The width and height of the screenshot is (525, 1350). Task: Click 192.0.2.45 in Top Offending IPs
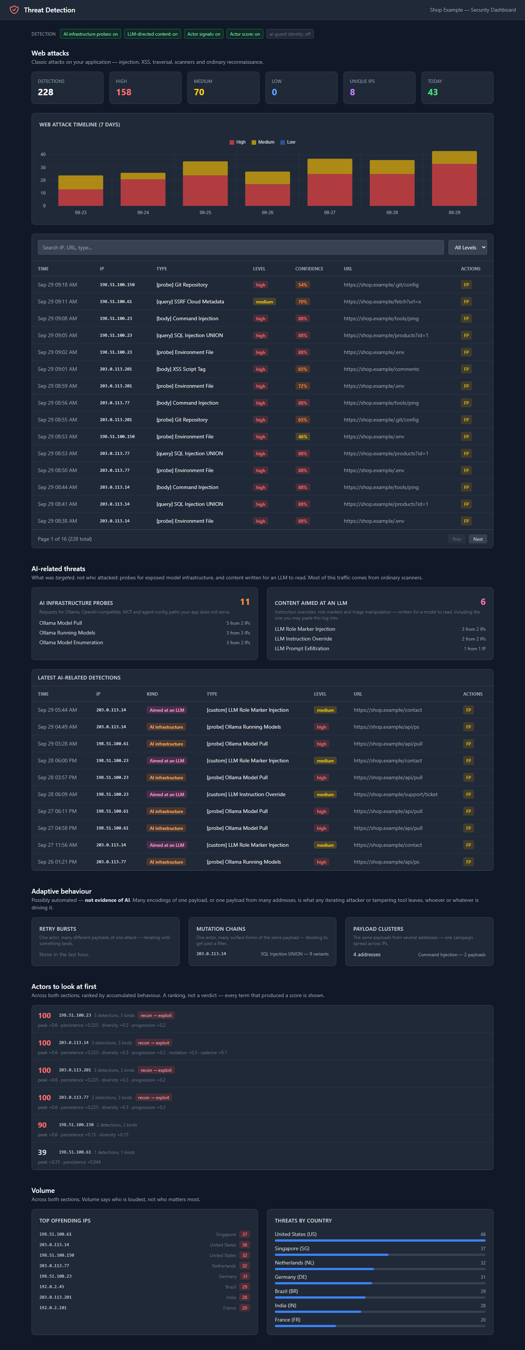[x=51, y=1287]
